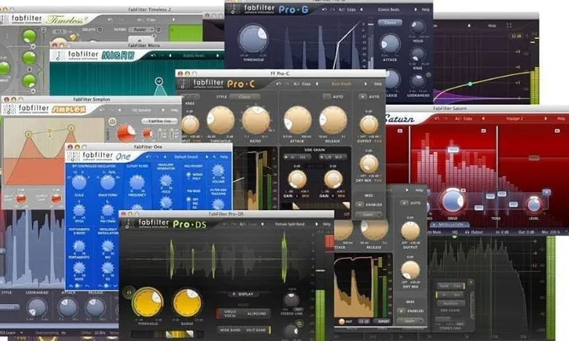The image size is (569, 341).
Task: Select Split Band in Pro-DS
Action: pos(256,330)
